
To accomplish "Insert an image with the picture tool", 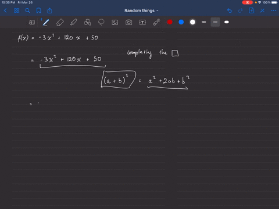I will (115, 22).
